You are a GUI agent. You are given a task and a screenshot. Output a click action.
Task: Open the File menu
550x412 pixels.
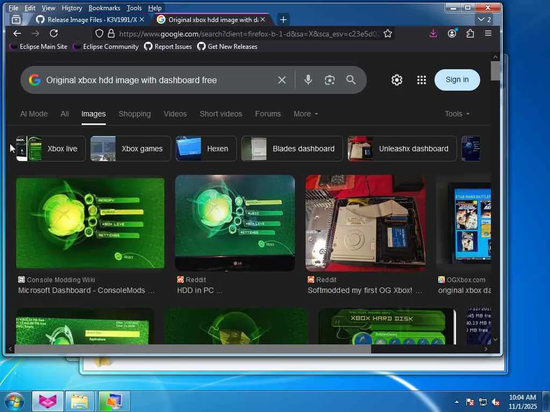coord(13,8)
